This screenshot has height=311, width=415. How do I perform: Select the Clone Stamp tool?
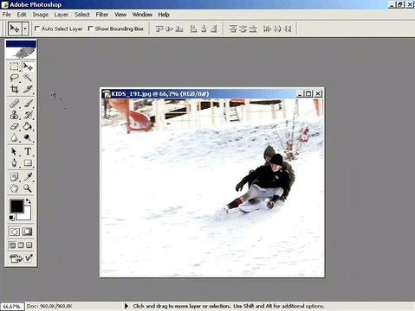pos(14,115)
